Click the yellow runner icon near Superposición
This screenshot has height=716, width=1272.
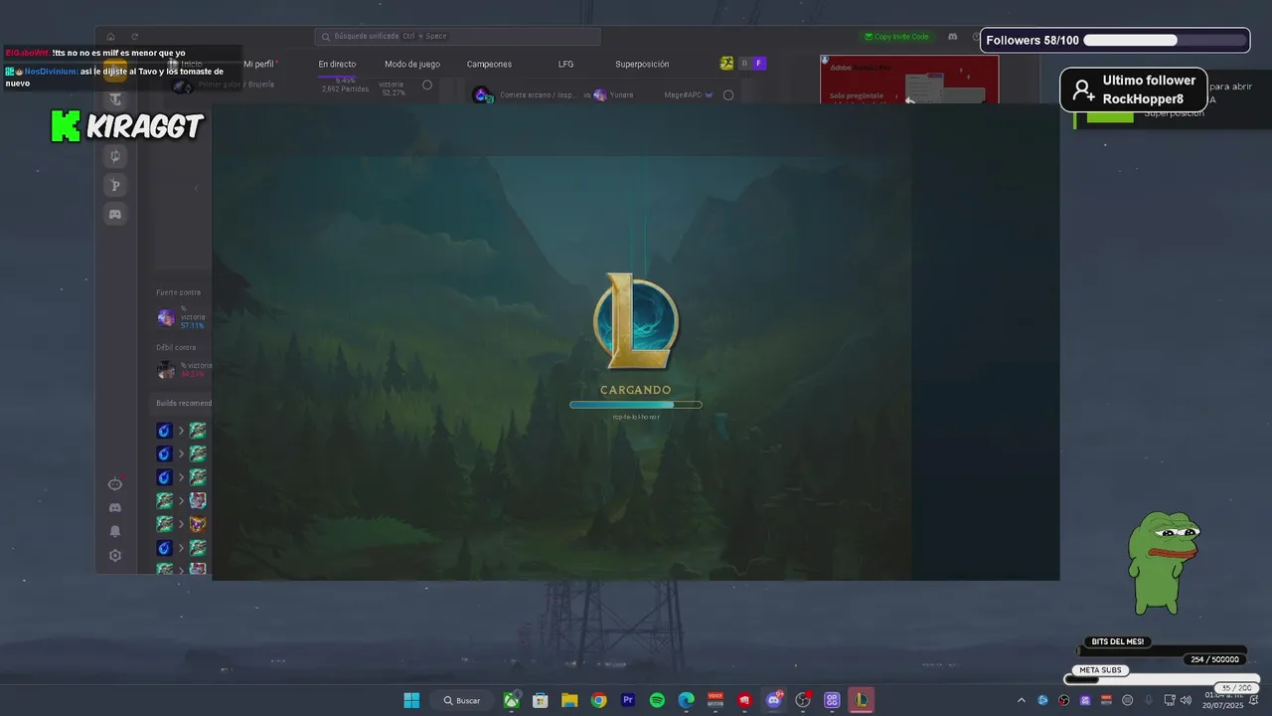pos(726,64)
